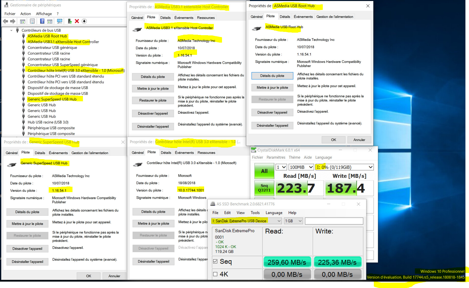The image size is (469, 288).
Task: Click USB icon beside Concentrateur USB générique
Action: tap(23, 47)
